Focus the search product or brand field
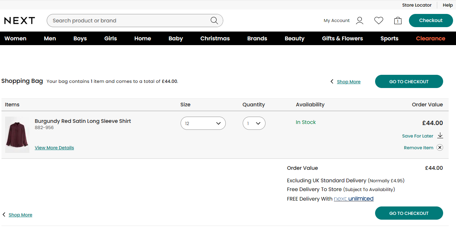456x227 pixels. pyautogui.click(x=129, y=21)
